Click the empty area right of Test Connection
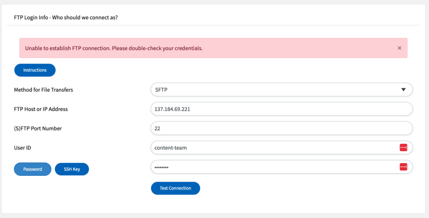The image size is (429, 218). [306, 188]
